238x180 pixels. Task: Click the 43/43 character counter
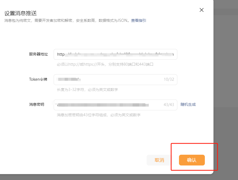tap(169, 105)
